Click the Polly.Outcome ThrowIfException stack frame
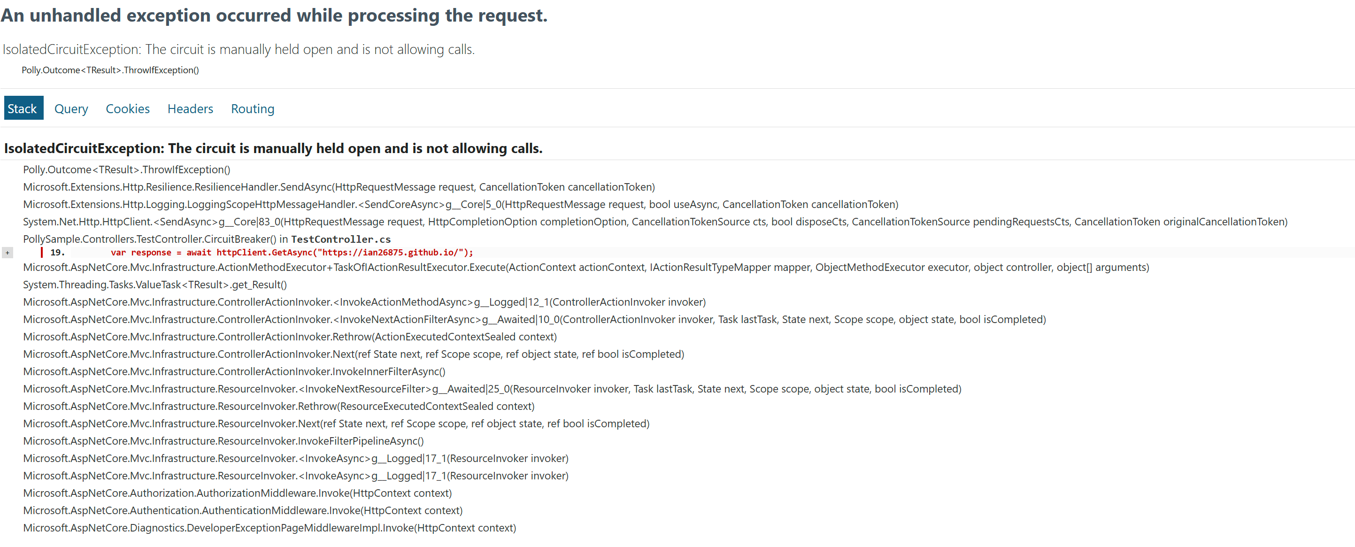 click(126, 169)
